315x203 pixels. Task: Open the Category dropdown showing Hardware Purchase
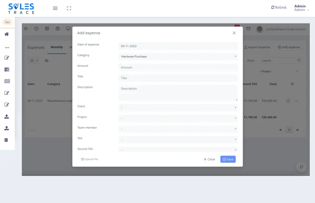pyautogui.click(x=178, y=57)
